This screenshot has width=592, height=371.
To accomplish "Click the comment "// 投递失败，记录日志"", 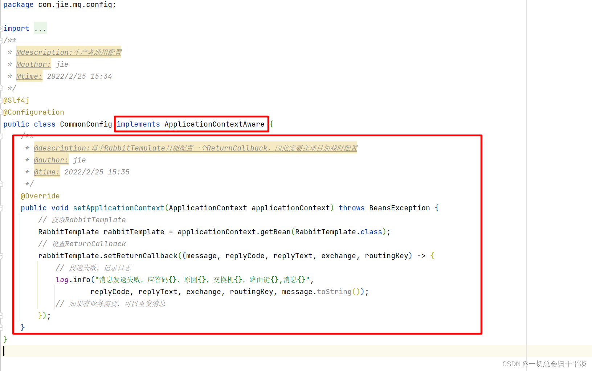I will (x=93, y=268).
